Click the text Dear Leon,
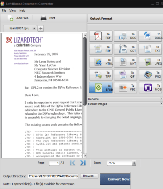Viewport: 163px width, 189px height. click(x=32, y=95)
